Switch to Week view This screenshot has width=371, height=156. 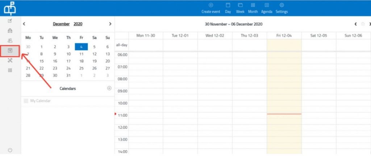tap(240, 5)
